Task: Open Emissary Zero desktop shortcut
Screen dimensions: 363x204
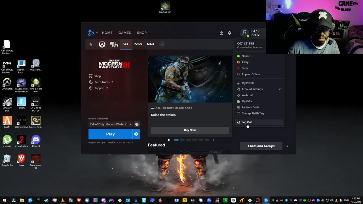Action: 7,105
